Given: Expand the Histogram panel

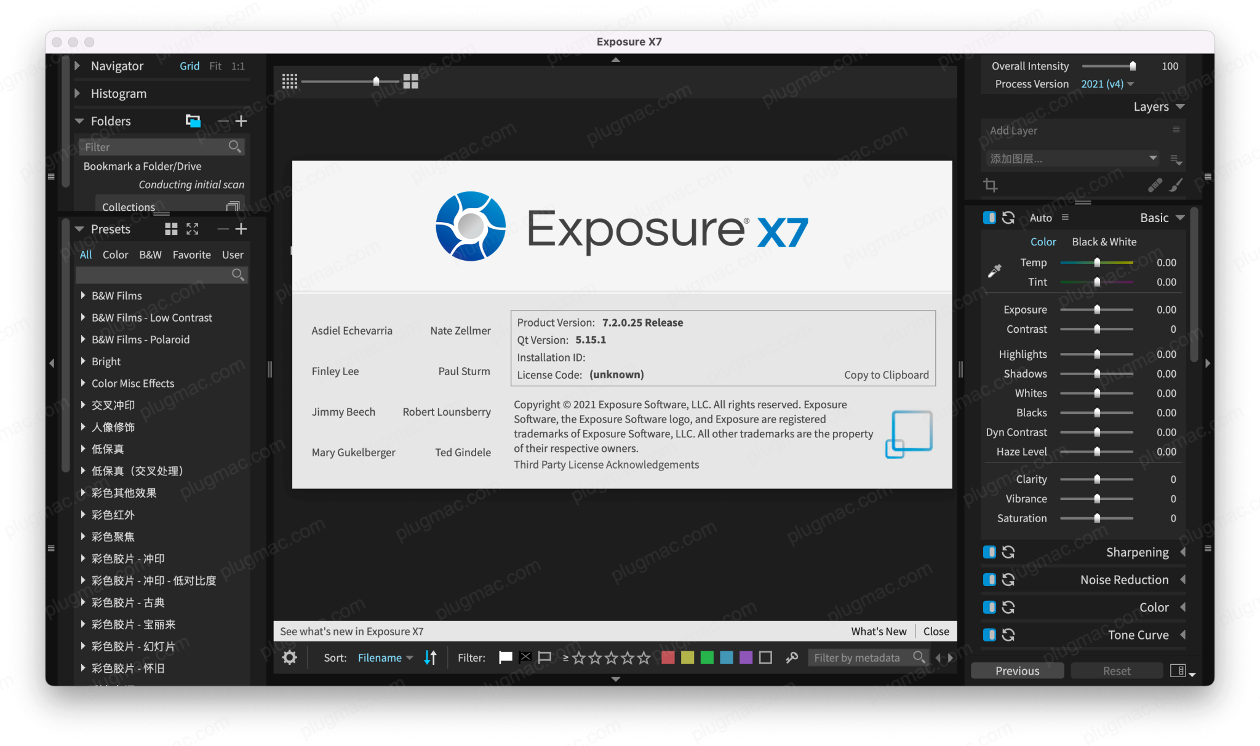Looking at the screenshot, I should click(78, 93).
